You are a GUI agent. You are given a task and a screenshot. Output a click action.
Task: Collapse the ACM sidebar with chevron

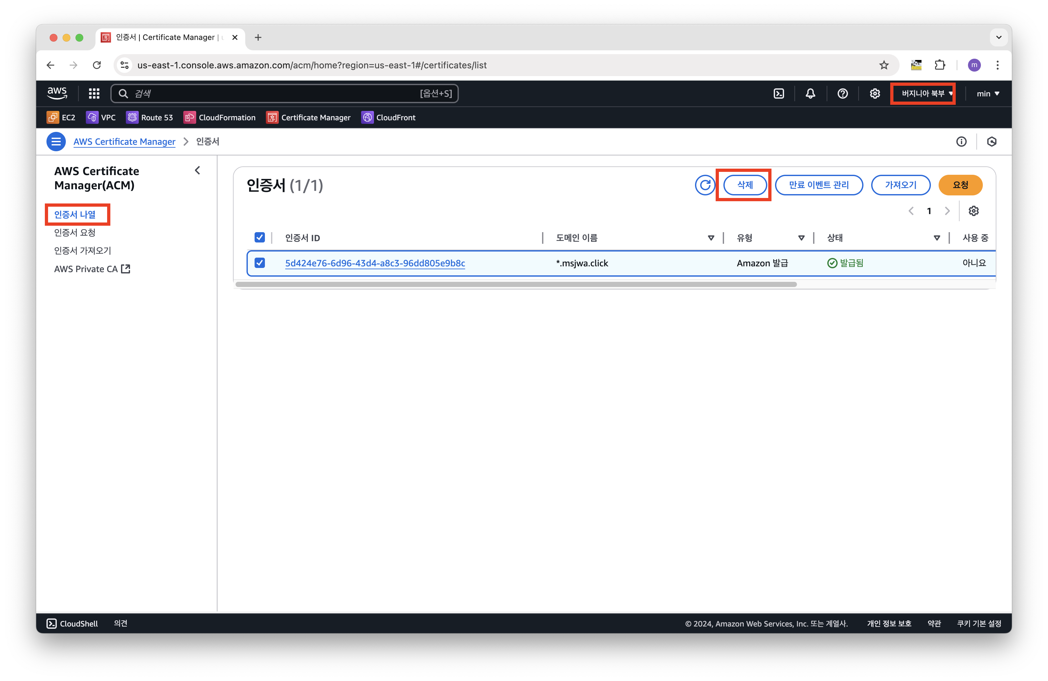pos(197,170)
